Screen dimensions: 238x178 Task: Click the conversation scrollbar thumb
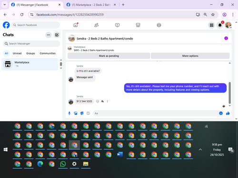(229, 93)
